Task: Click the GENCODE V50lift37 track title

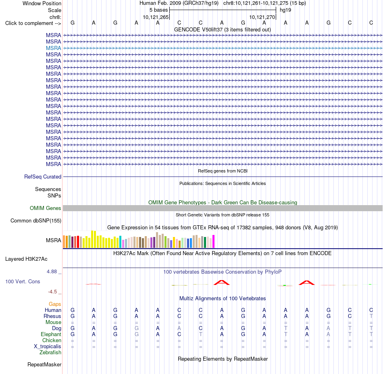Action: [223, 29]
